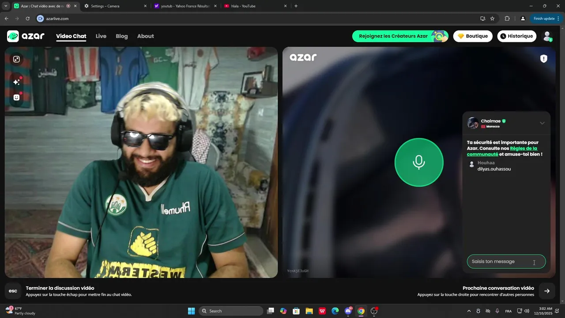Close the Settings – Camera tab
This screenshot has height=318, width=565.
145,6
